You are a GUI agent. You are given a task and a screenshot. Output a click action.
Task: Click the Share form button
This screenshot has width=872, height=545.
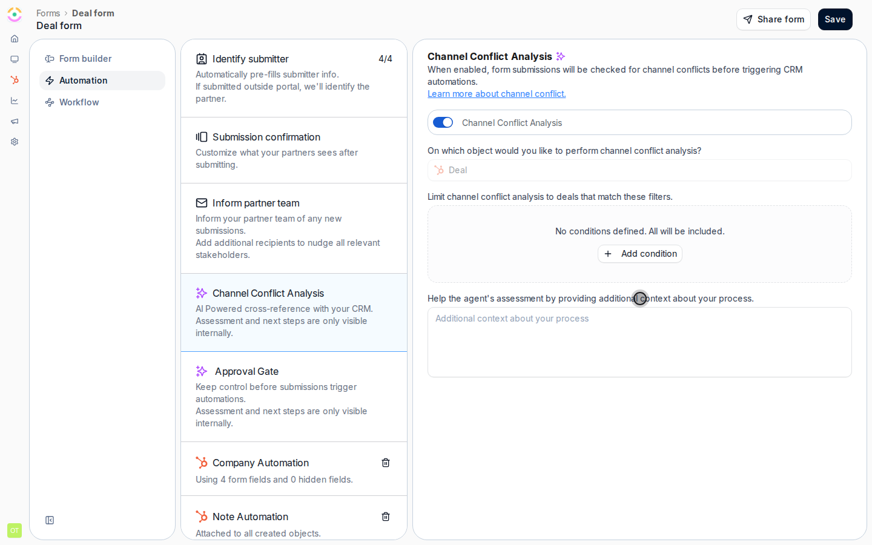click(x=773, y=19)
